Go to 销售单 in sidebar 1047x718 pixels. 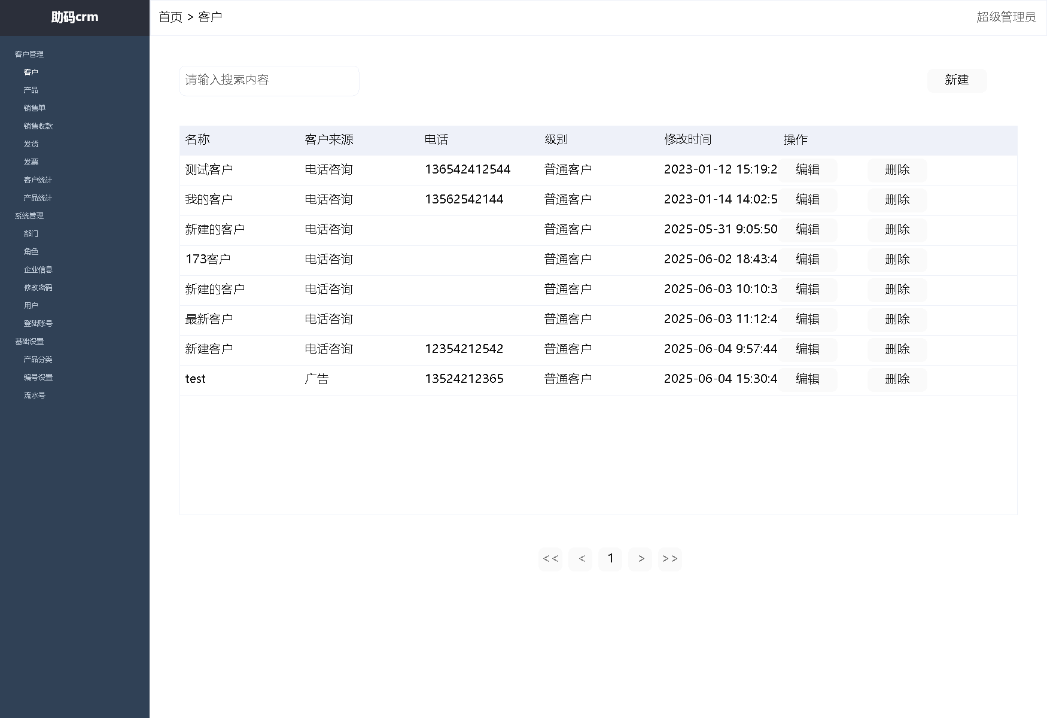point(35,108)
